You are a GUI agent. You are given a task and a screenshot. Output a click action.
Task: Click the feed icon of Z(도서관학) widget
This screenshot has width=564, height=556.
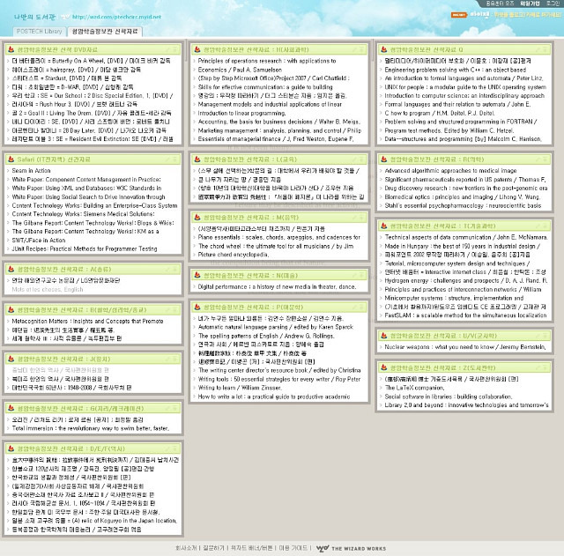[x=384, y=367]
